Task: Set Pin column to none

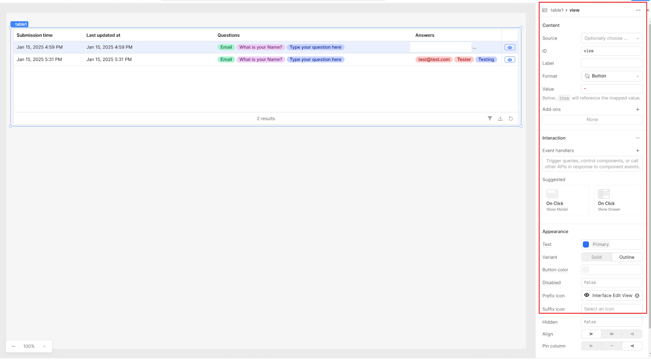Action: click(x=612, y=346)
